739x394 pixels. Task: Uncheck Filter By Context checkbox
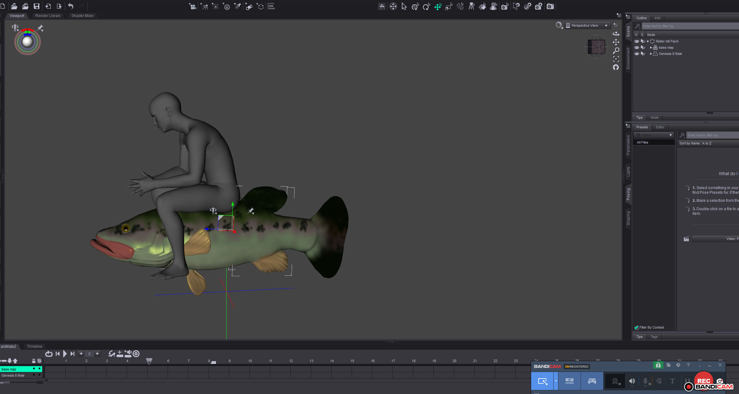pyautogui.click(x=636, y=327)
